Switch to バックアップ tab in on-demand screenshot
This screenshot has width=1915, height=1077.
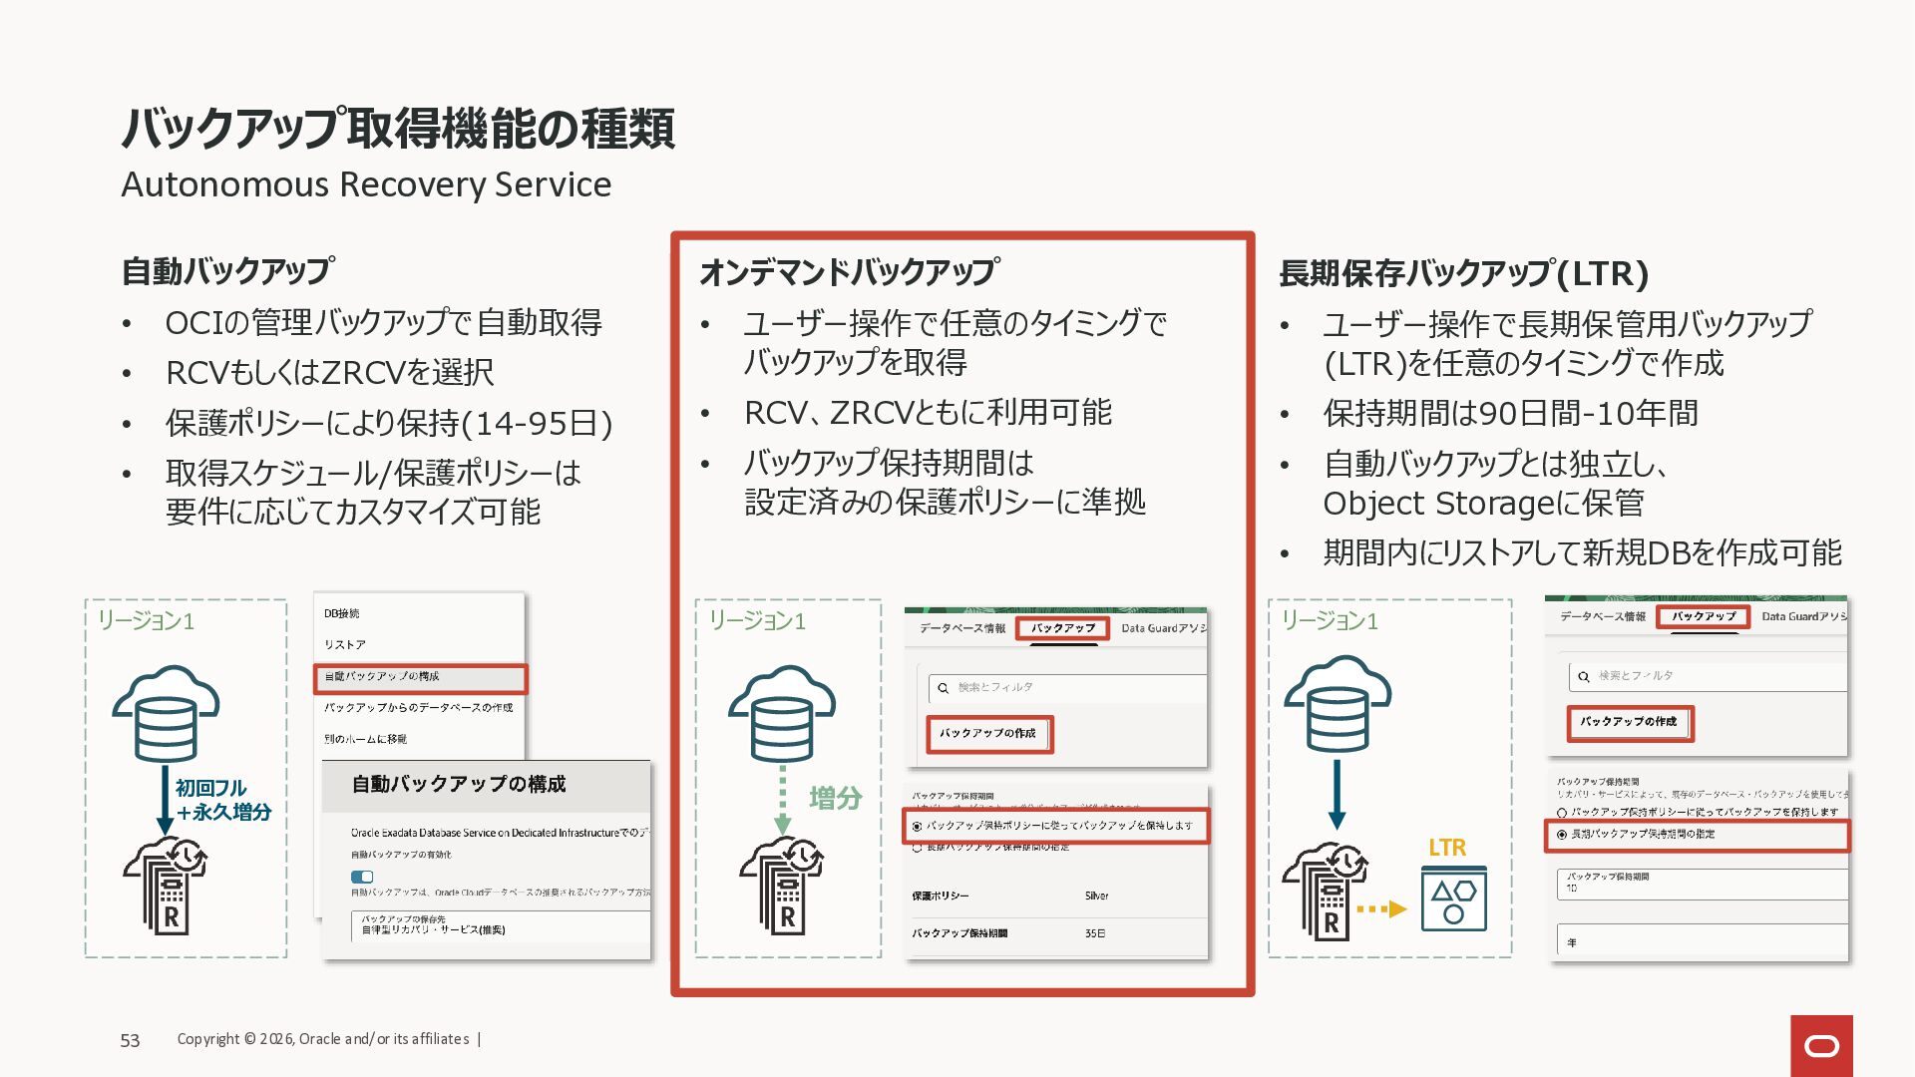[x=1063, y=628]
